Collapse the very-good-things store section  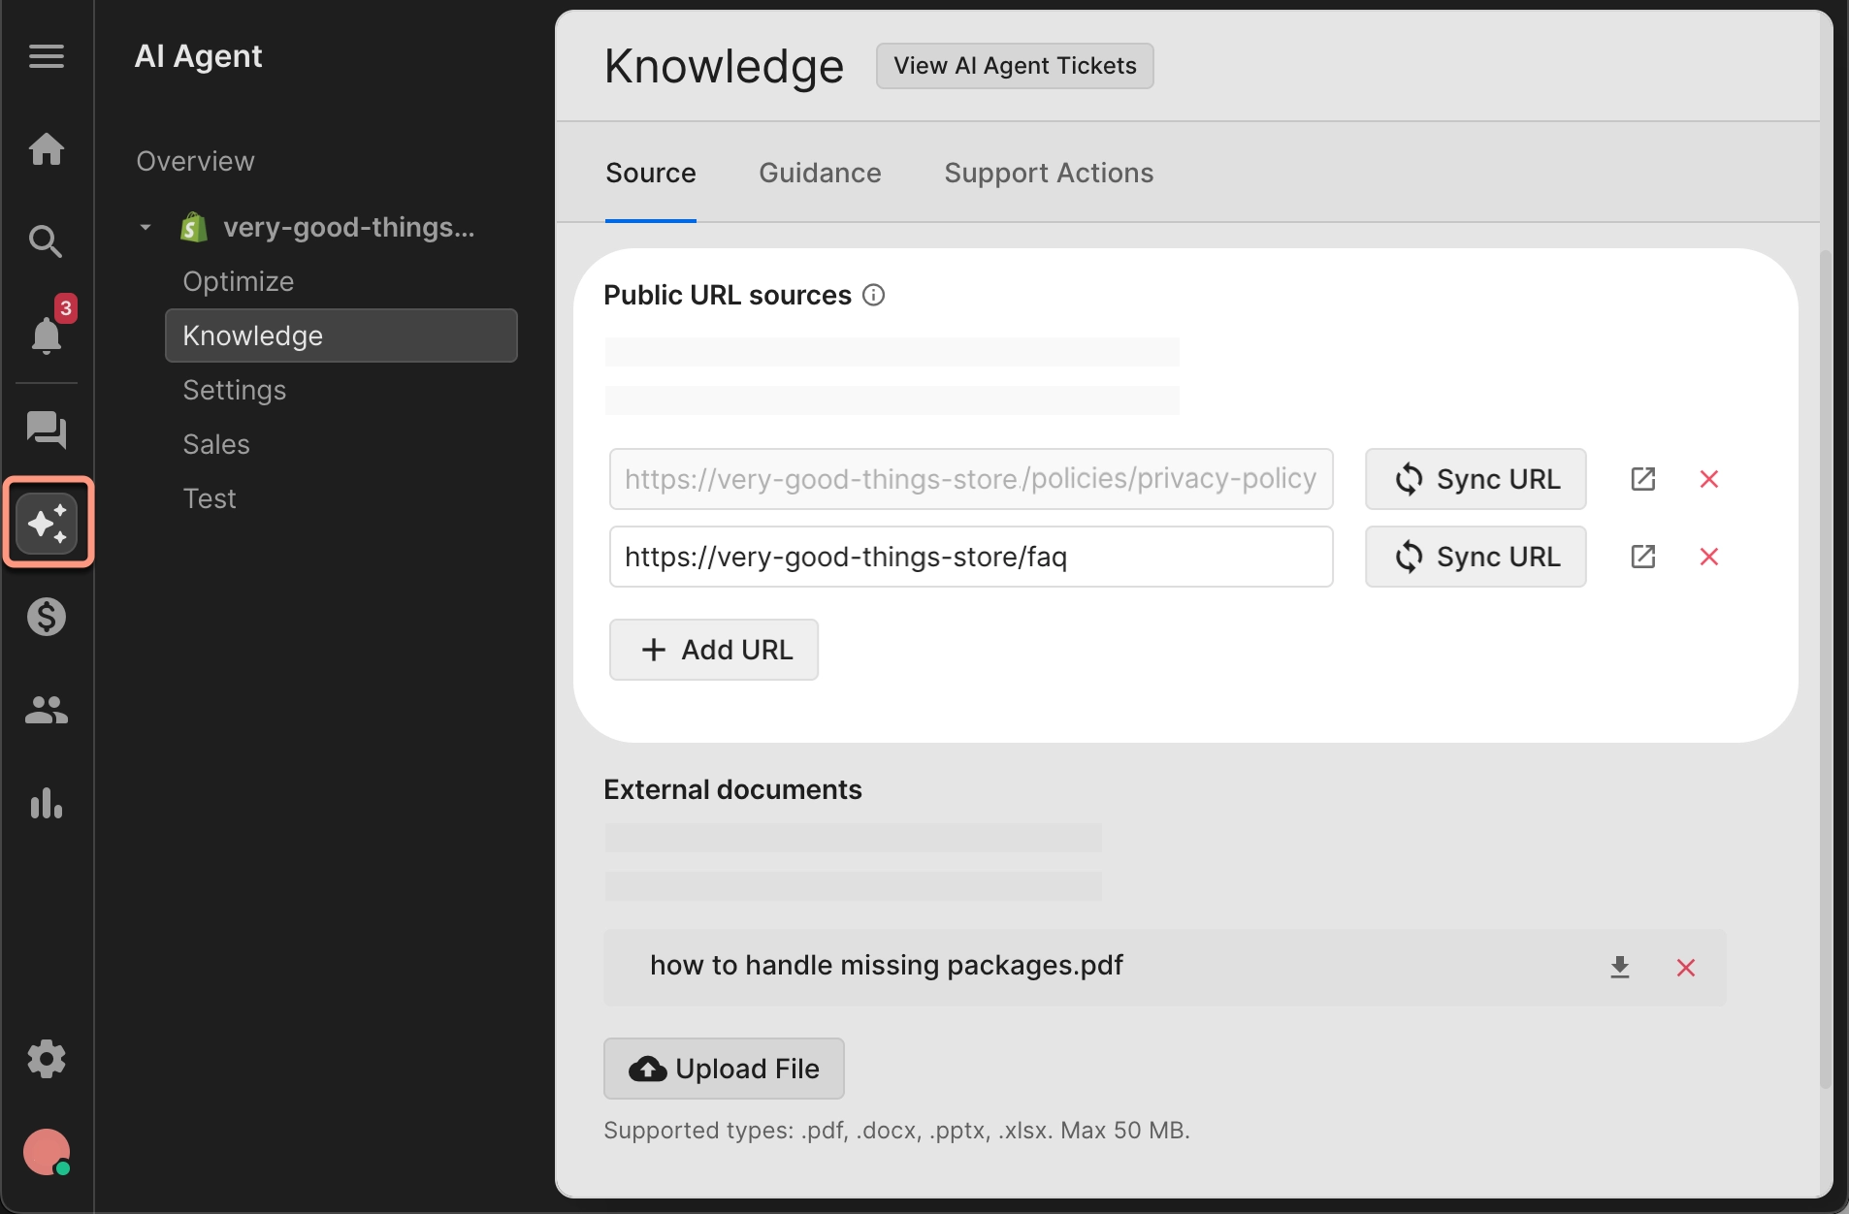pos(145,227)
